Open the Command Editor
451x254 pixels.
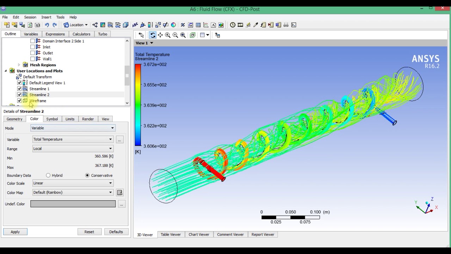[x=294, y=25]
